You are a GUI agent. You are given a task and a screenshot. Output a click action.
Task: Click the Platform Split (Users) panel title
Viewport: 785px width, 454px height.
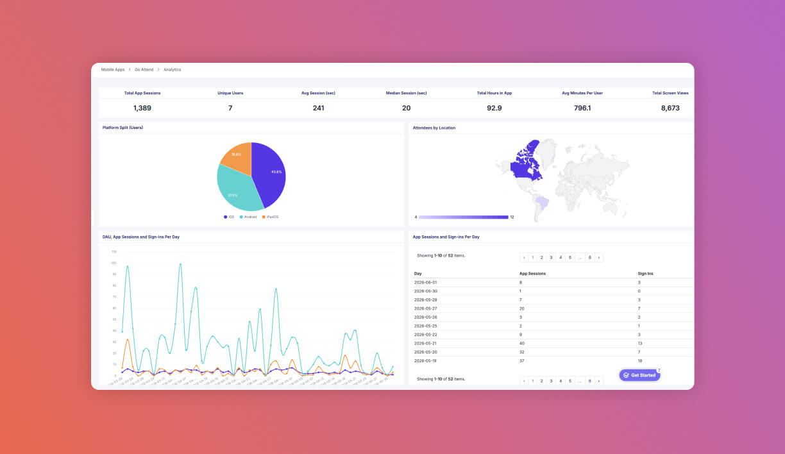coord(122,128)
